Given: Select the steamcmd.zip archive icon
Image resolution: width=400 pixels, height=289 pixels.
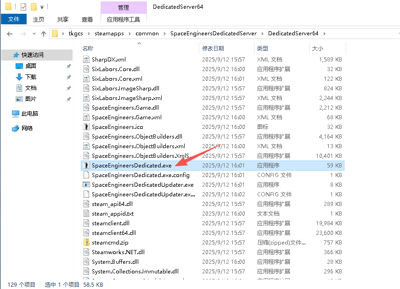Looking at the screenshot, I should [86, 242].
